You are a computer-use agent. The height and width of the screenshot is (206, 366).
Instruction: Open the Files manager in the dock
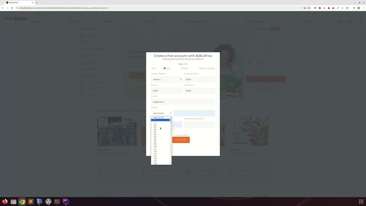point(13,201)
